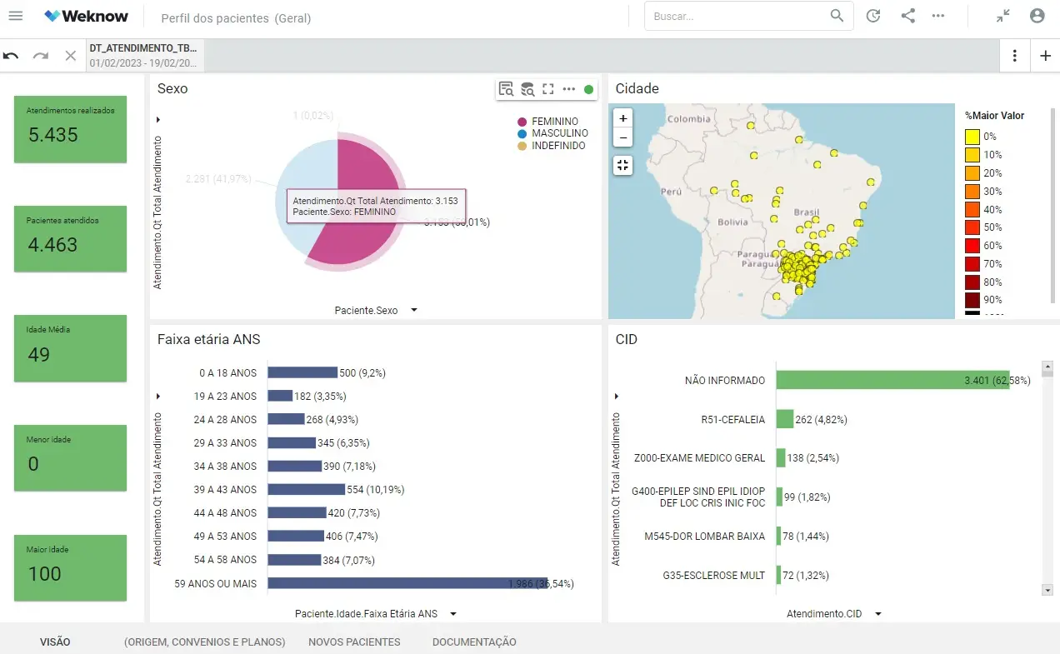Image resolution: width=1060 pixels, height=654 pixels.
Task: Click the 59 ANOS OU MAIS bar
Action: click(x=407, y=583)
